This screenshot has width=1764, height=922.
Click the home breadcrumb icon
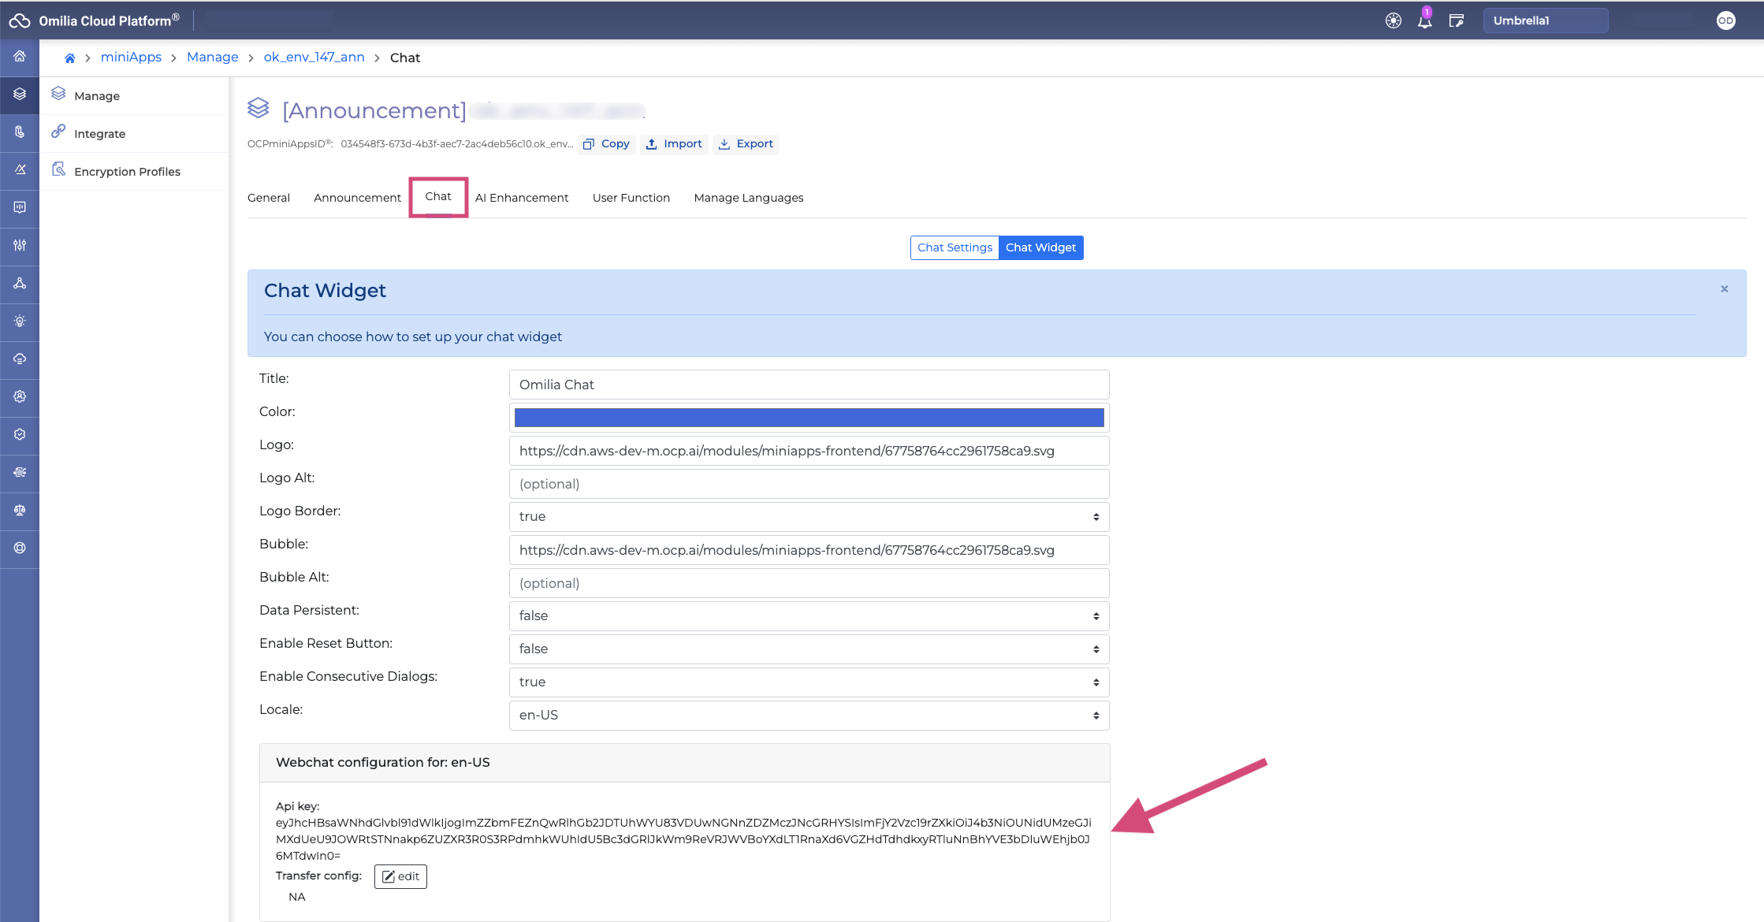[69, 58]
